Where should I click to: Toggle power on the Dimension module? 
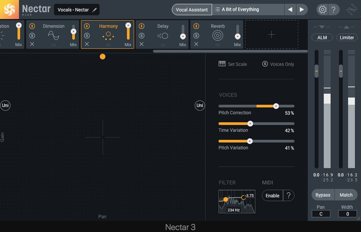coord(32,26)
